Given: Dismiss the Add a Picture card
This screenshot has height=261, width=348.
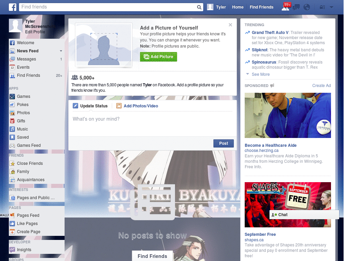Looking at the screenshot, I should tap(230, 25).
